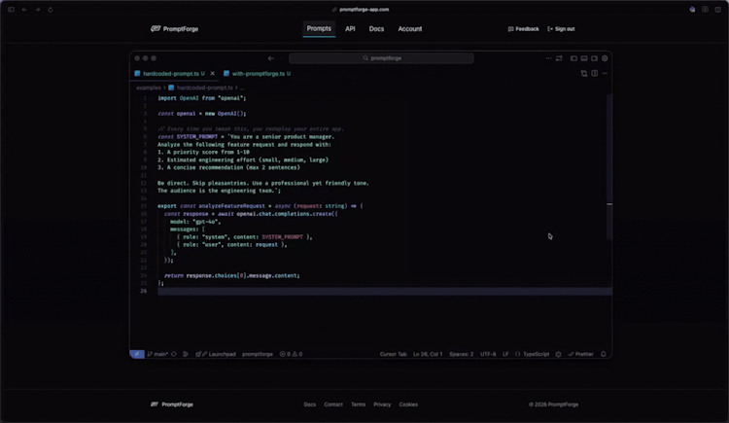The width and height of the screenshot is (729, 423).
Task: Open the API tab
Action: click(350, 29)
